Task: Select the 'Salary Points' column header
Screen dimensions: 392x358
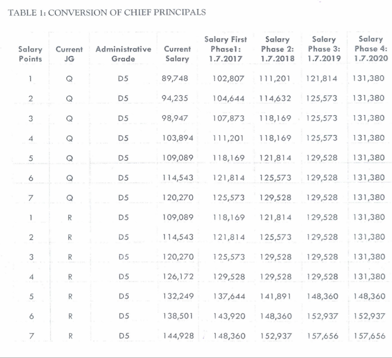Action: 30,54
